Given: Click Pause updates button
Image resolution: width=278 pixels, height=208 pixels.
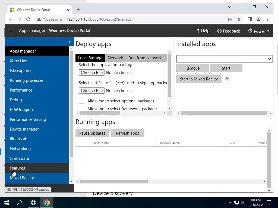Looking at the screenshot, I should click(x=92, y=133).
